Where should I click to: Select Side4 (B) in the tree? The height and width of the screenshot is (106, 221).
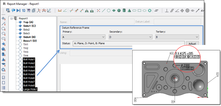[x=29, y=37]
